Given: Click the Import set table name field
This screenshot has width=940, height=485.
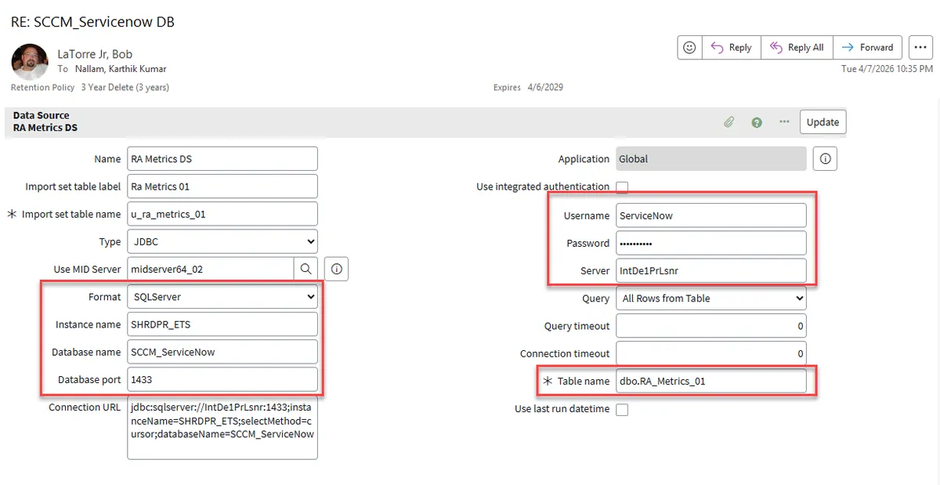Looking at the screenshot, I should coord(222,214).
